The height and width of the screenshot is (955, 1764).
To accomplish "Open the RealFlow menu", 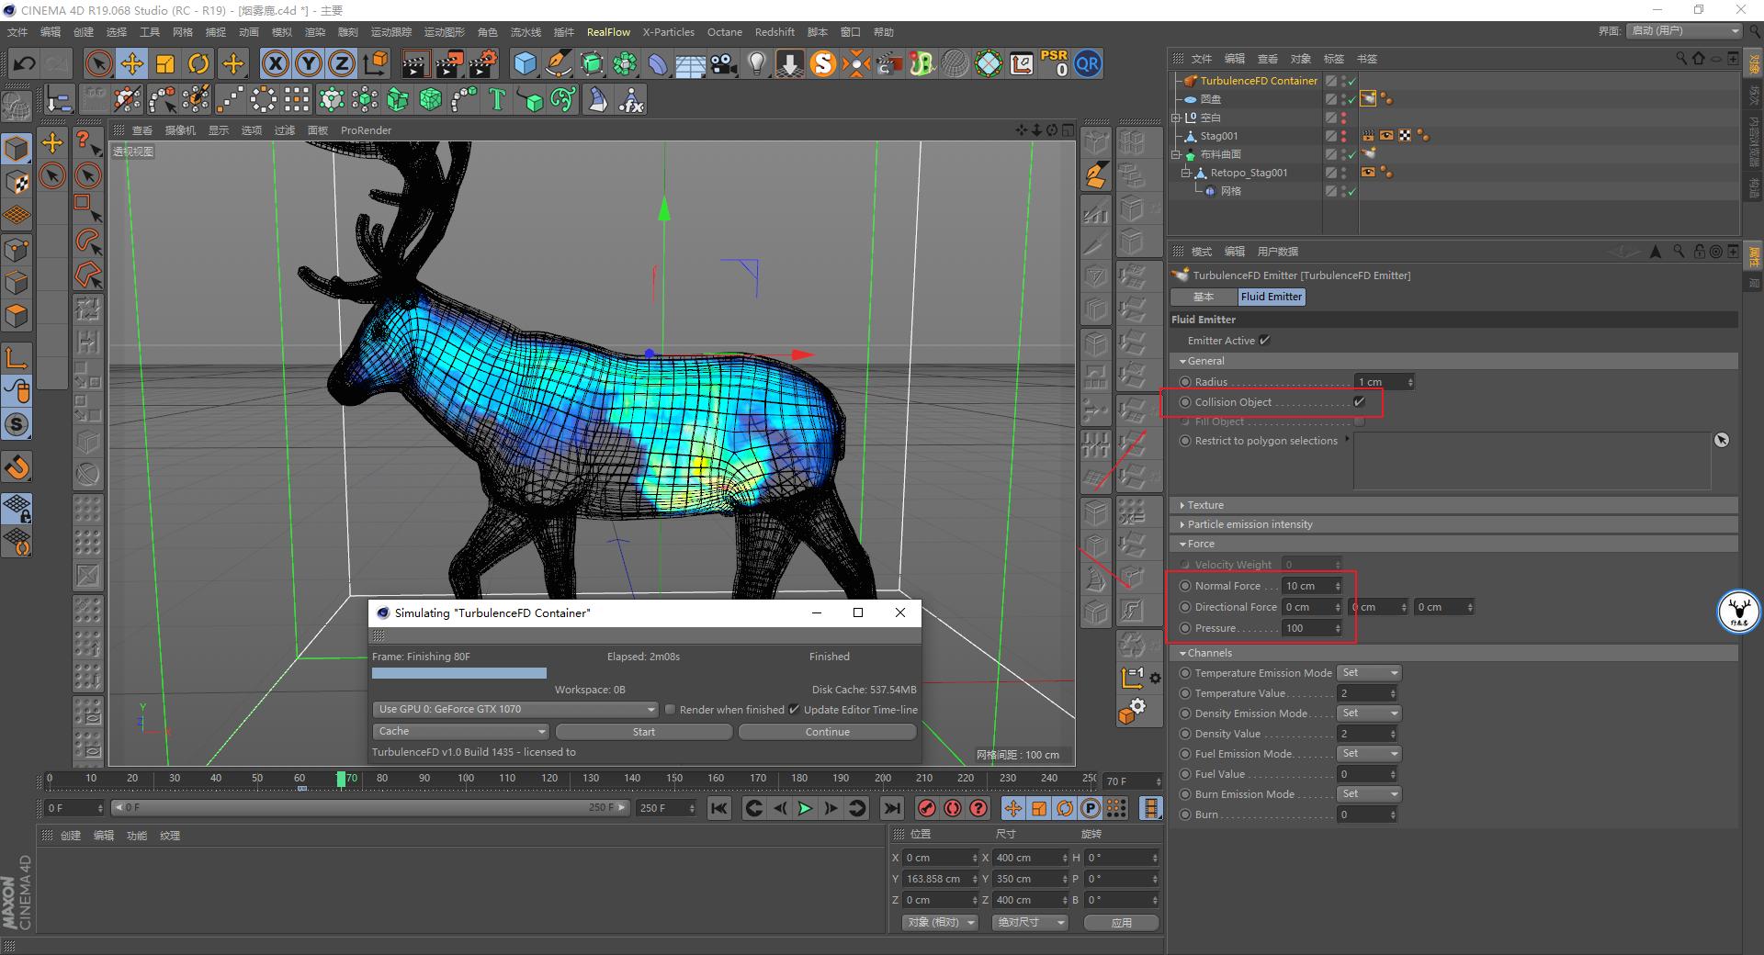I will (x=608, y=31).
